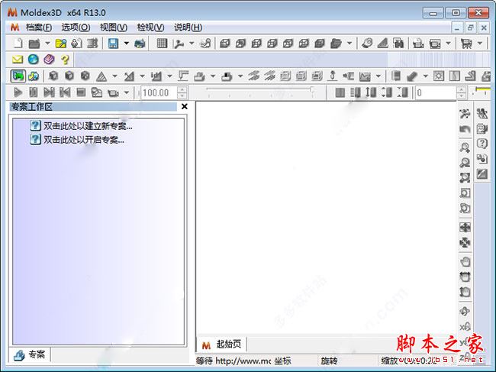
Task: Click the yellow envelope mail icon
Action: [18, 60]
